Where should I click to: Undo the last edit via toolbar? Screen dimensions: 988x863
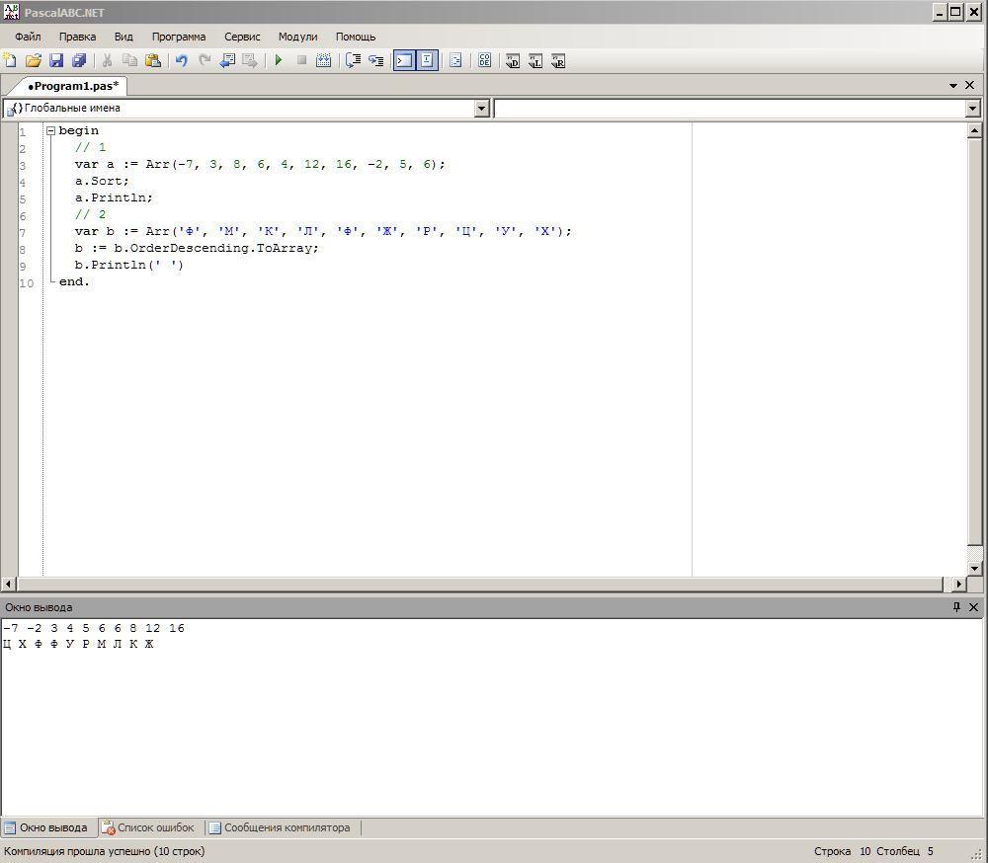point(182,60)
